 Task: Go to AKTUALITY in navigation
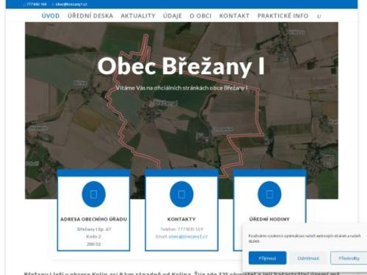click(138, 16)
